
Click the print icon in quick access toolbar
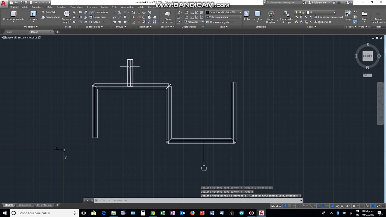coord(31,2)
